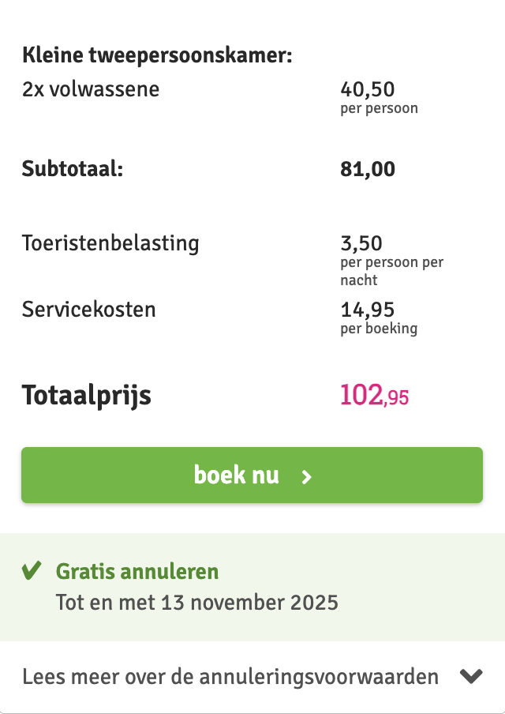Select the Totaalprijs label
This screenshot has height=714, width=505.
click(x=87, y=396)
